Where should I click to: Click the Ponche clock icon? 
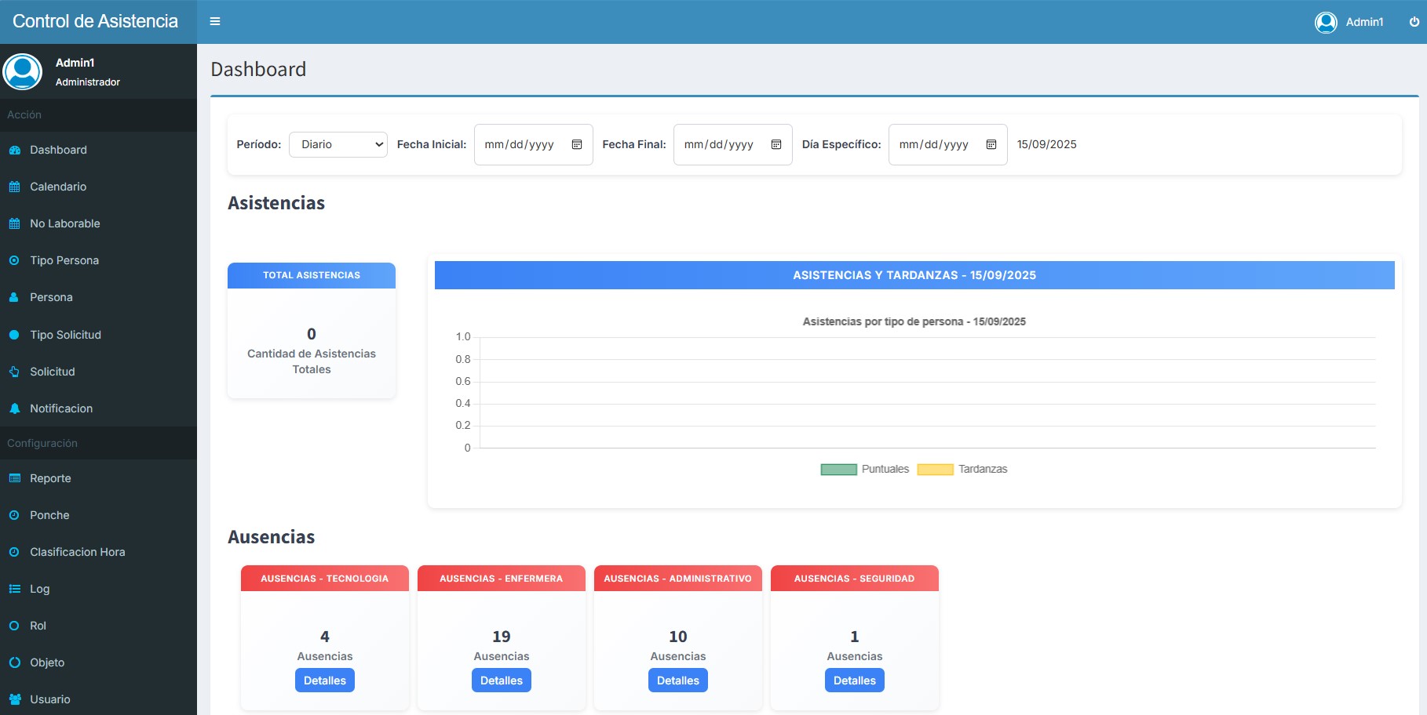tap(14, 515)
